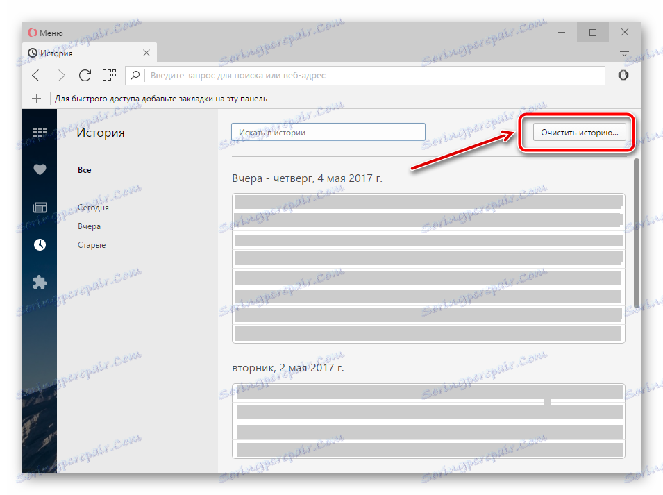
Task: Select Сегодня history filter
Action: coord(93,208)
